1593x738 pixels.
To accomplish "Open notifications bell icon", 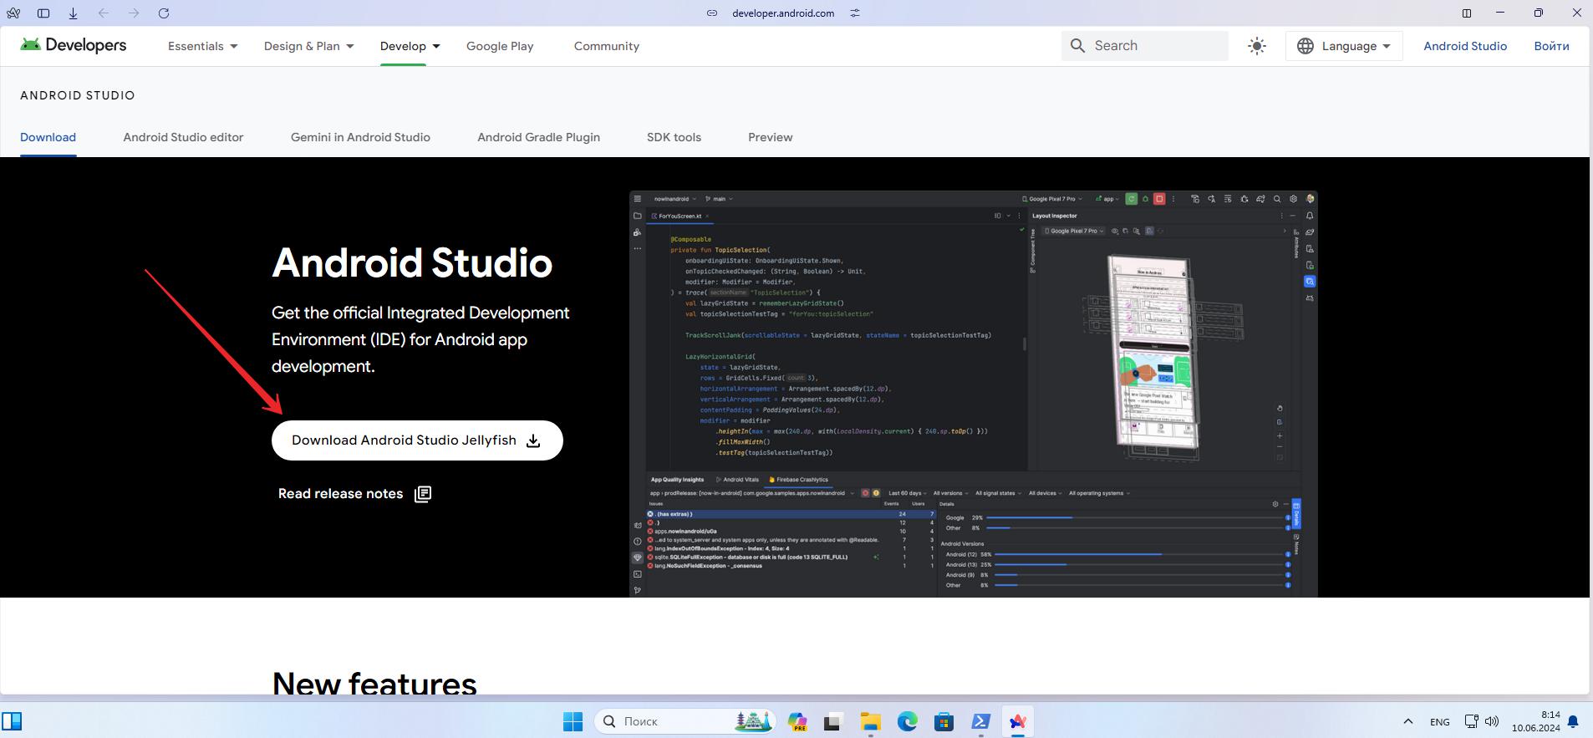I will (x=1573, y=721).
